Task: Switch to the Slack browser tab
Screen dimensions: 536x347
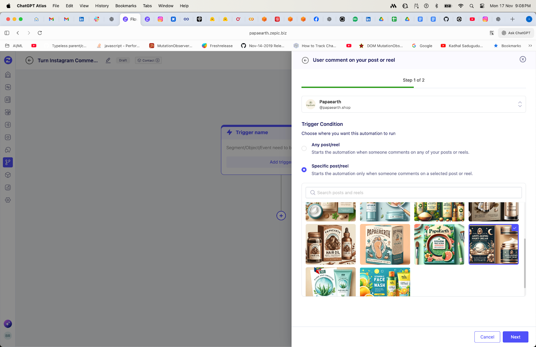Action: click(96, 19)
